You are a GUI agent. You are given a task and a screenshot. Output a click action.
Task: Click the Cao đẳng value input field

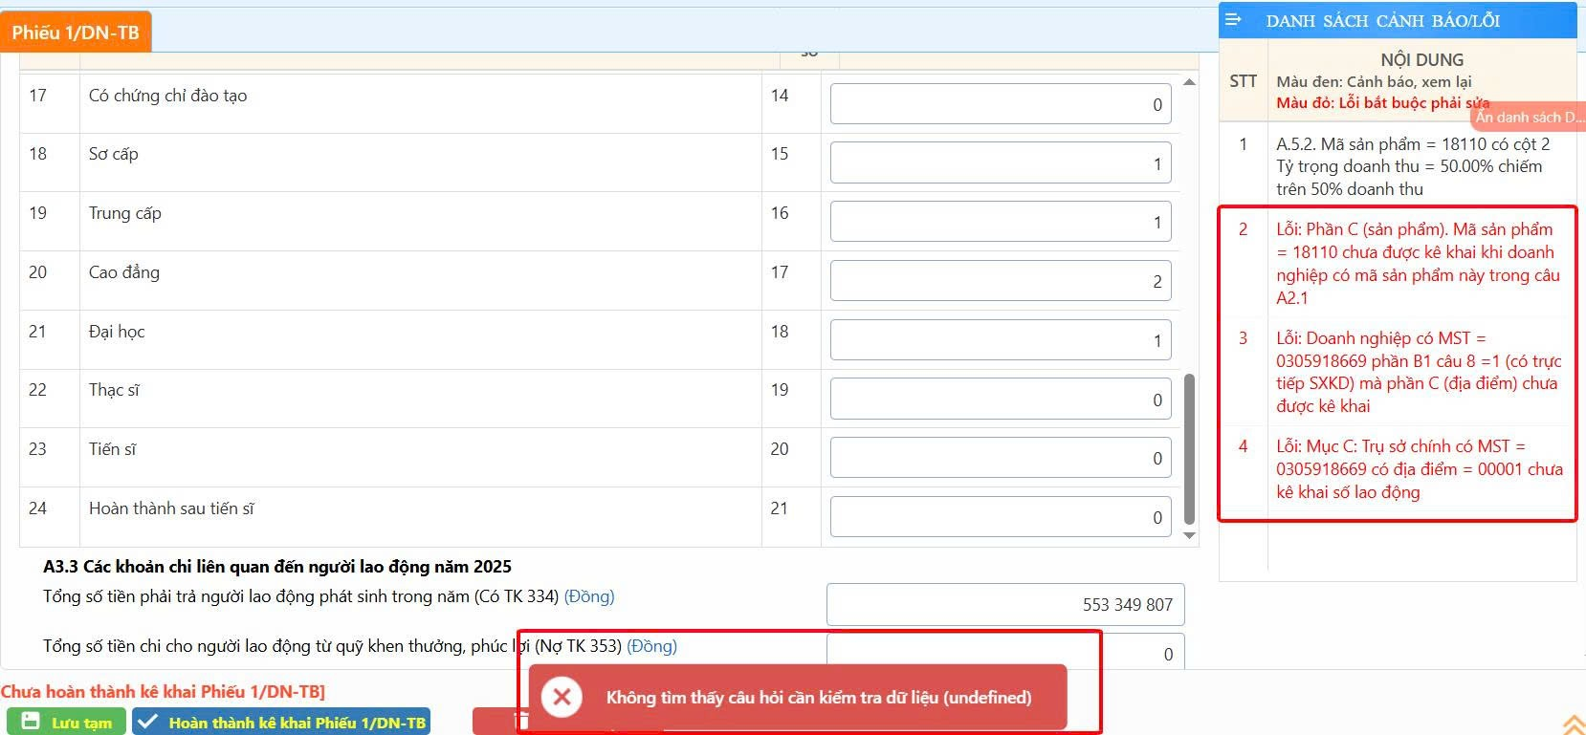[x=1000, y=281]
